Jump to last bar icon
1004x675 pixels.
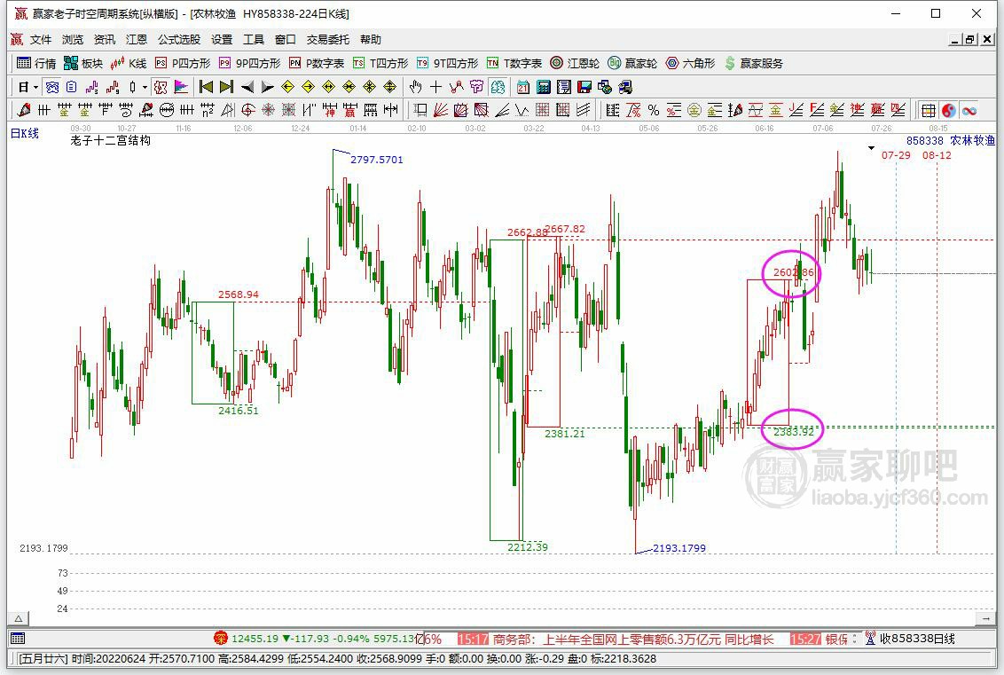click(x=226, y=87)
